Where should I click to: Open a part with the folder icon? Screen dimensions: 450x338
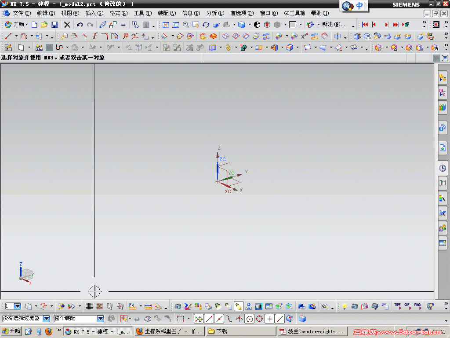(x=44, y=25)
